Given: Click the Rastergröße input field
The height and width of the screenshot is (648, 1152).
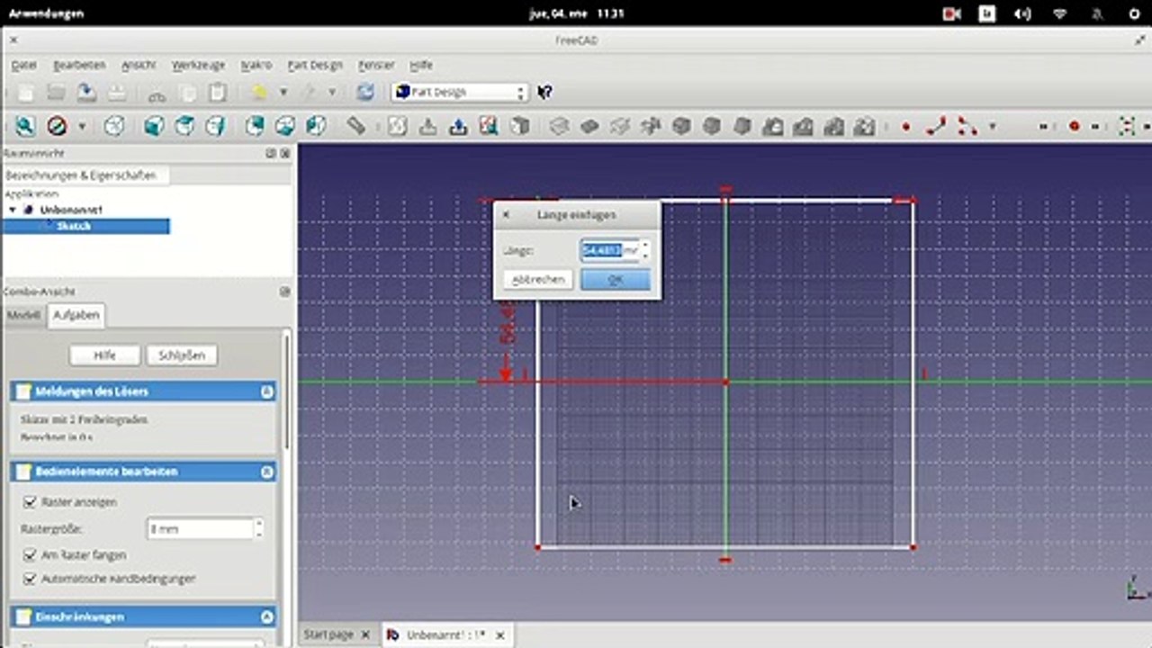Looking at the screenshot, I should click(x=200, y=529).
